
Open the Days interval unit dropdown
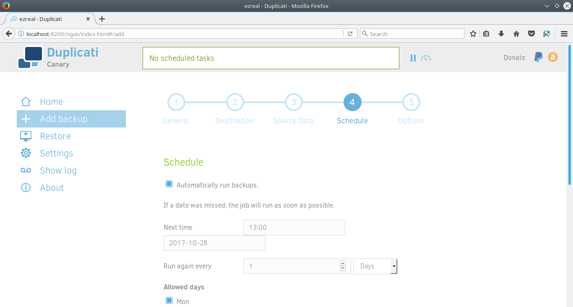point(375,266)
